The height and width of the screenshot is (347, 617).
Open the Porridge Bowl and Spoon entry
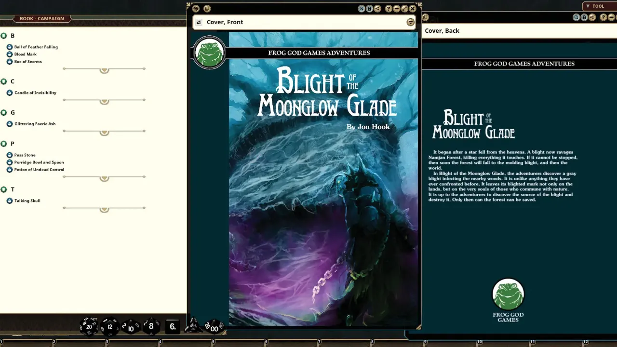[x=39, y=162]
